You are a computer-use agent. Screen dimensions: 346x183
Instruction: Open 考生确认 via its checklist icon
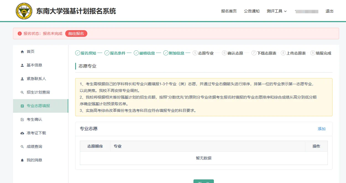[x=22, y=119]
